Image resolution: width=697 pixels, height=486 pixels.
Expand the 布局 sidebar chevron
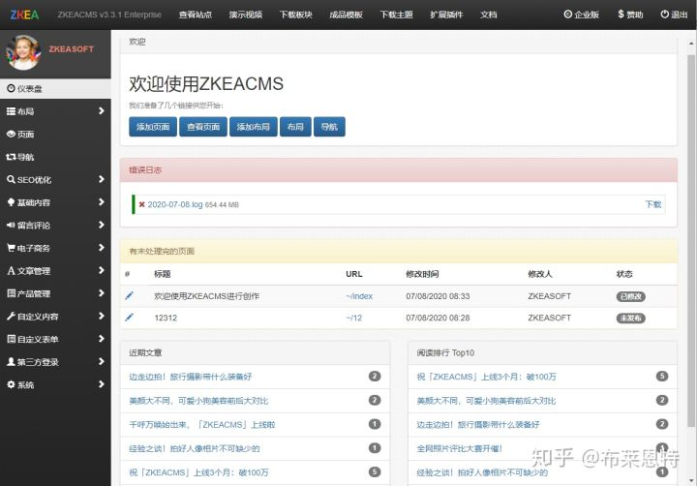pyautogui.click(x=102, y=110)
